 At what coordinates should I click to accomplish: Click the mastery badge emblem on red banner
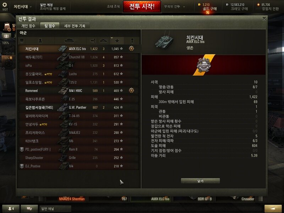point(204,65)
